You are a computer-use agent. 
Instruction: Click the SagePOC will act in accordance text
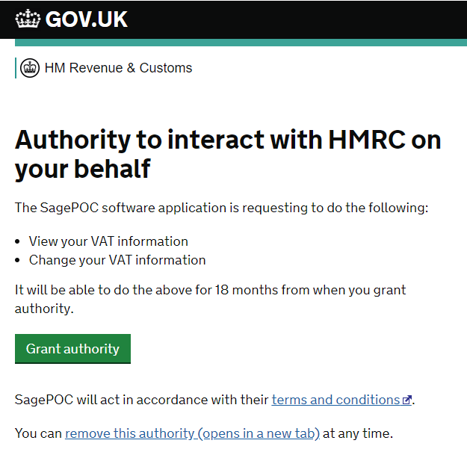tap(142, 400)
